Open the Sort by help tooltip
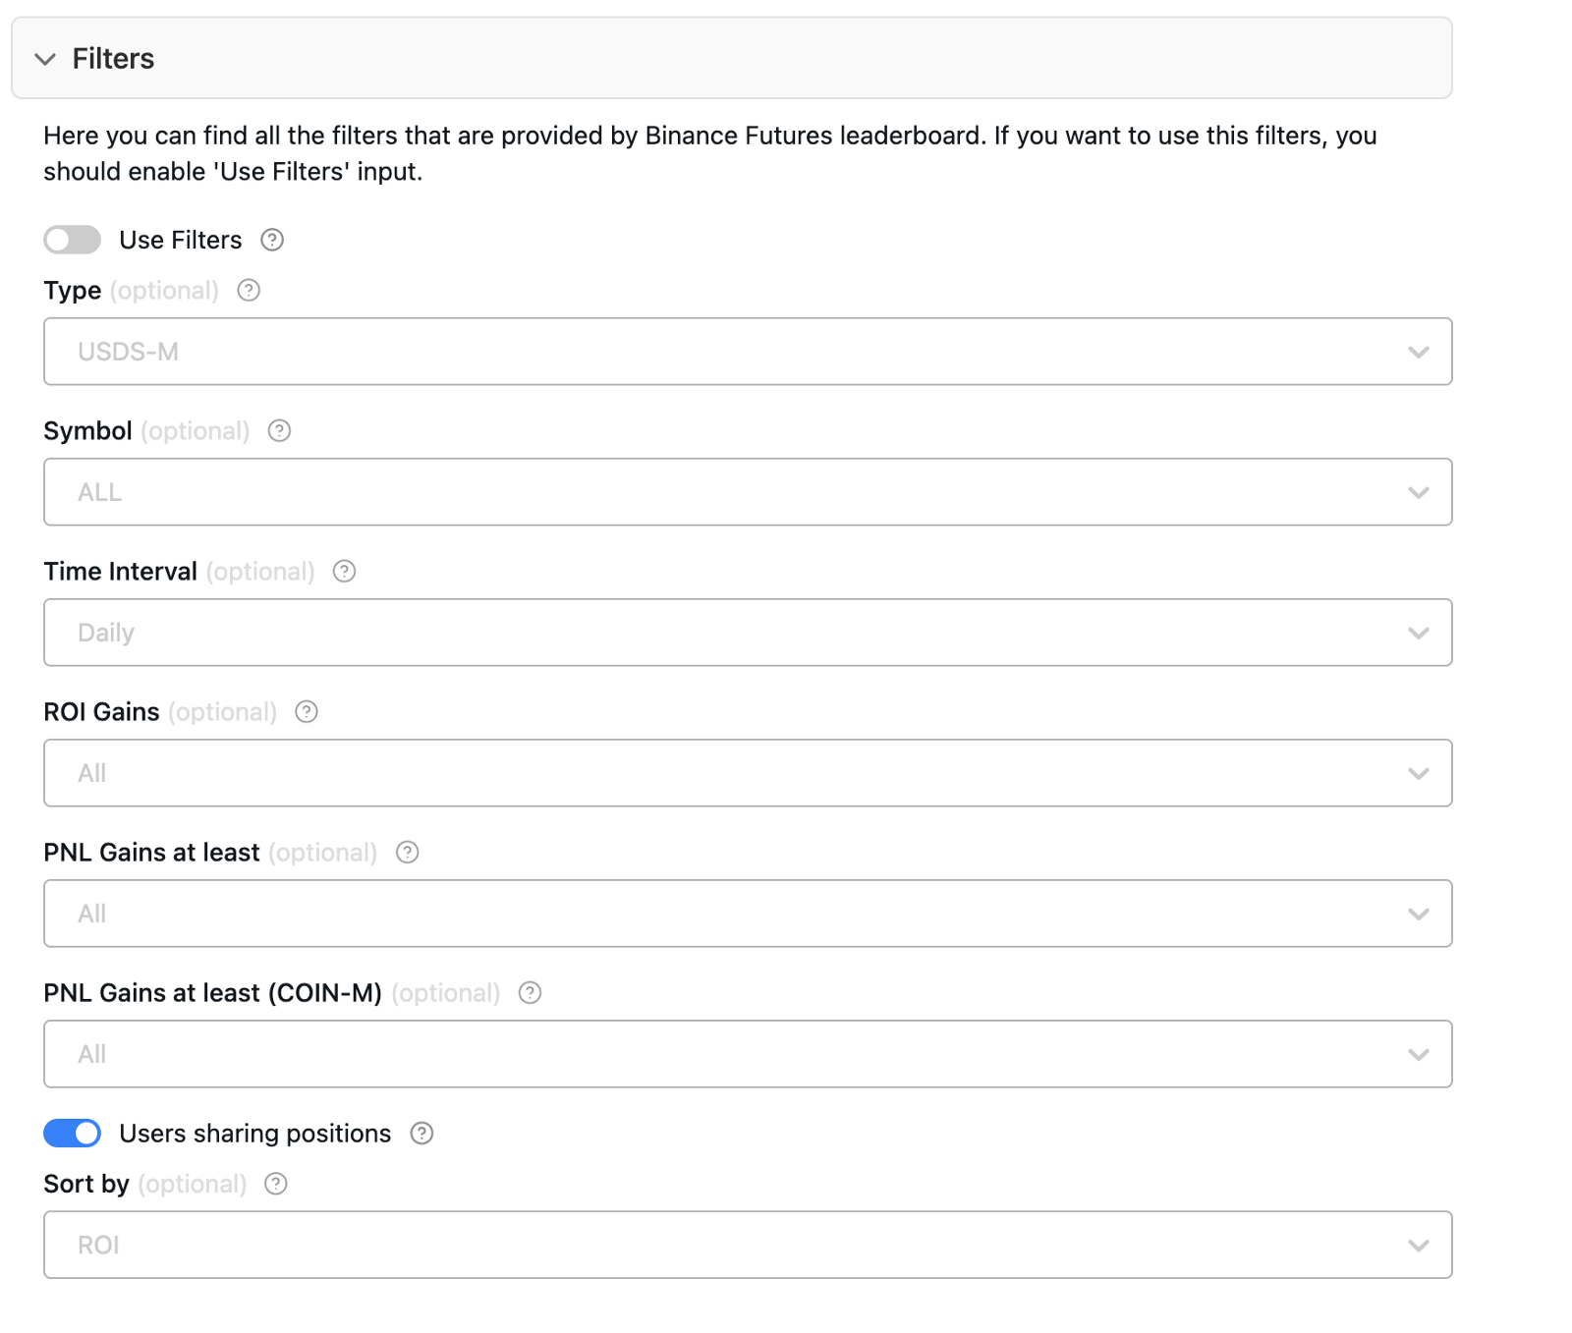This screenshot has width=1572, height=1333. point(275,1185)
